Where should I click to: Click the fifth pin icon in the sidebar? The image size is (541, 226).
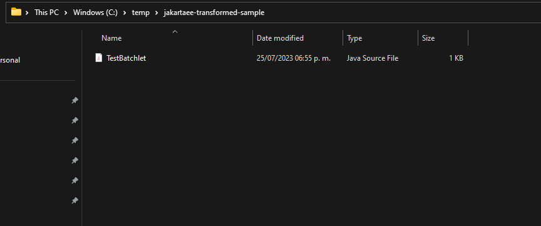pyautogui.click(x=75, y=180)
